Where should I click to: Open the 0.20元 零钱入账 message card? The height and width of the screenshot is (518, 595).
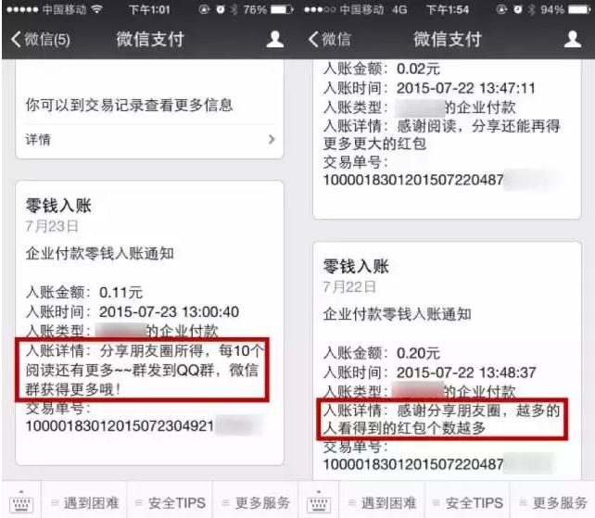click(447, 360)
